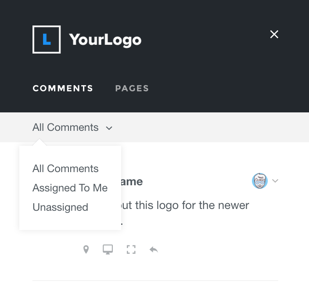
Task: Close the comments panel with the X
Action: [274, 34]
